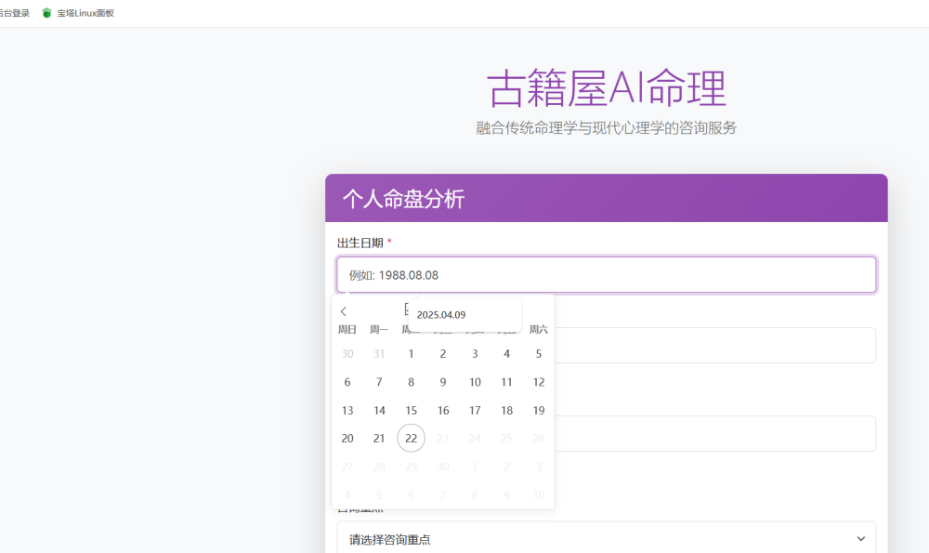929x553 pixels.
Task: Focus the 出生日期 input field
Action: pos(606,275)
